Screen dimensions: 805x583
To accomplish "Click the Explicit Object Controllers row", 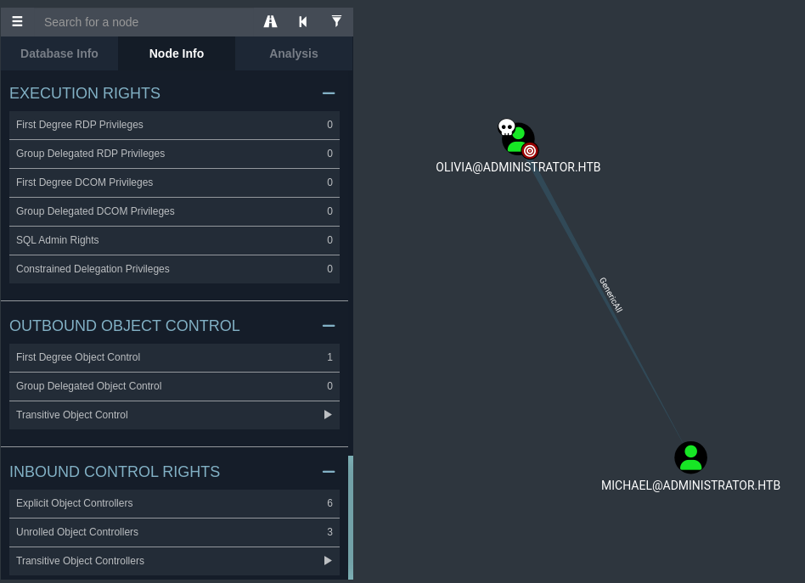I will click(174, 503).
